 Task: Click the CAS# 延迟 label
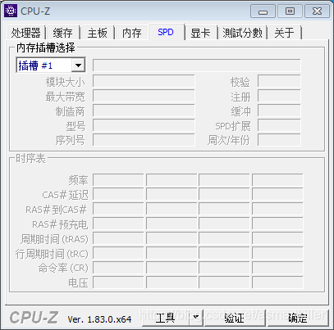coord(65,195)
